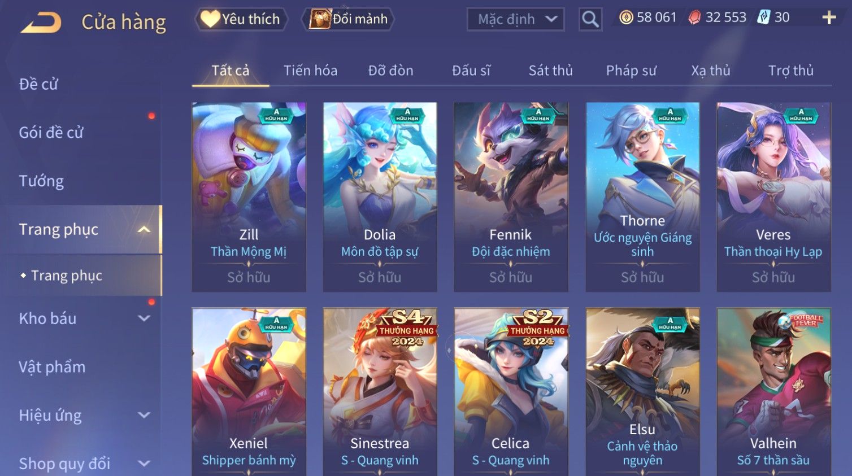Open Yêu thích heart favorites

point(241,19)
